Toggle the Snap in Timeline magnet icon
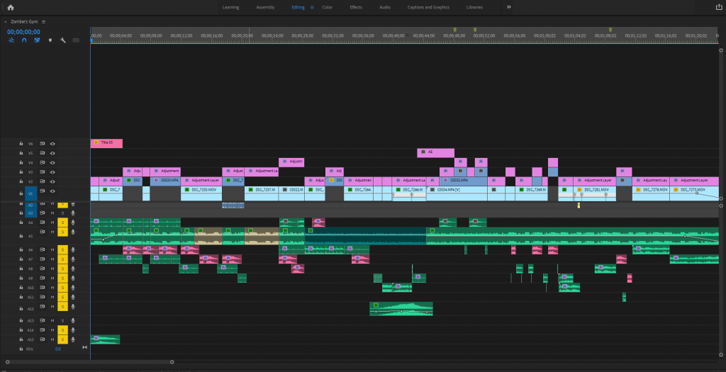 coord(24,40)
